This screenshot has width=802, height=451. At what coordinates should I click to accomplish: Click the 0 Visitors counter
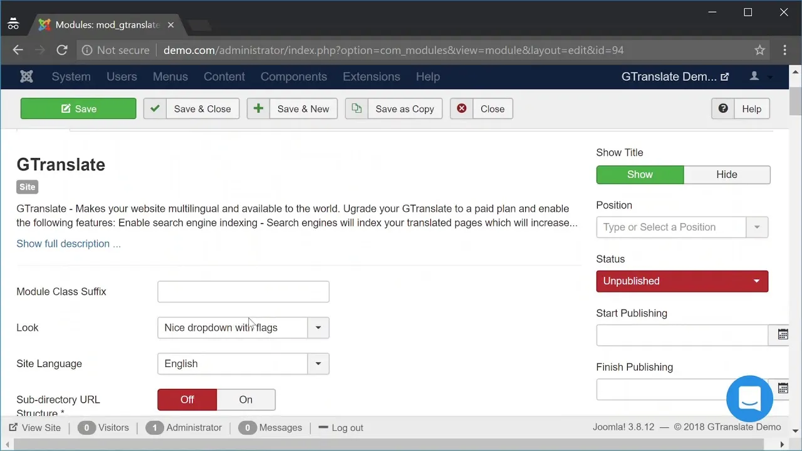103,428
